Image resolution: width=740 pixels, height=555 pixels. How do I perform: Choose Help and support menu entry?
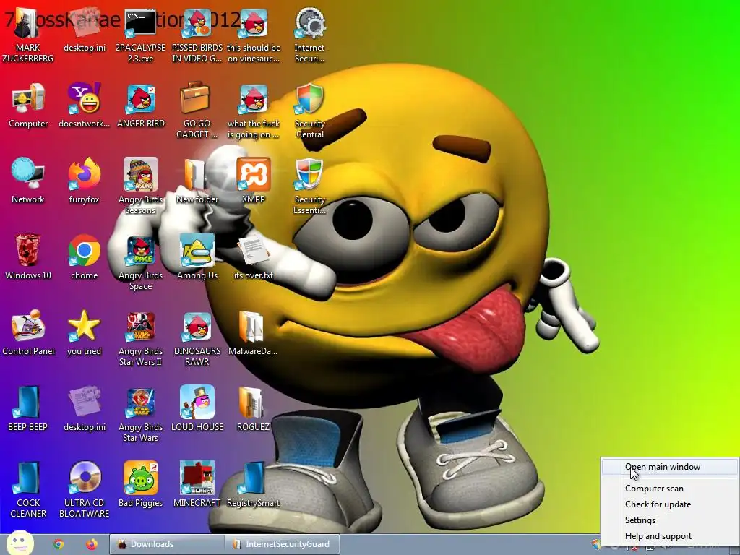(x=669, y=536)
